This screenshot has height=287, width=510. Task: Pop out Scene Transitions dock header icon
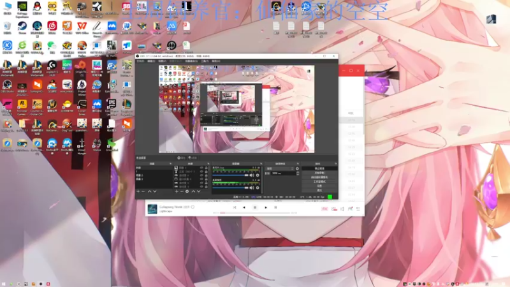[298, 164]
